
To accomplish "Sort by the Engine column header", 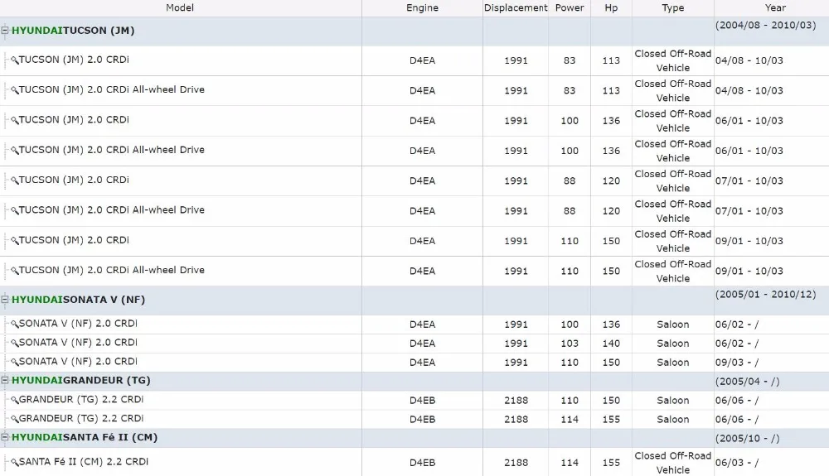I will [x=422, y=8].
